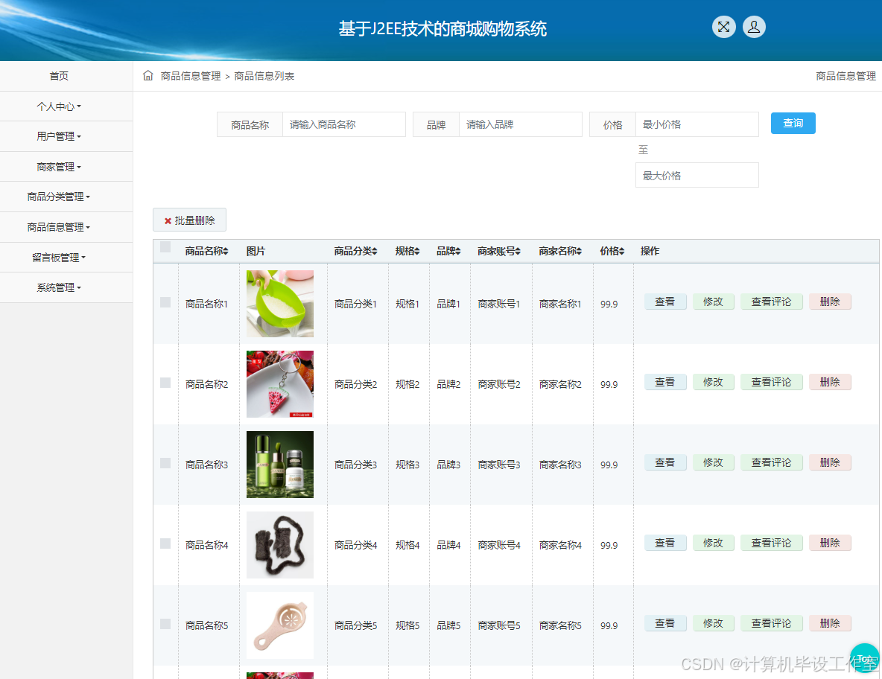Check the row checkbox for 商品名称3
Viewport: 882px width, 679px height.
pyautogui.click(x=165, y=463)
